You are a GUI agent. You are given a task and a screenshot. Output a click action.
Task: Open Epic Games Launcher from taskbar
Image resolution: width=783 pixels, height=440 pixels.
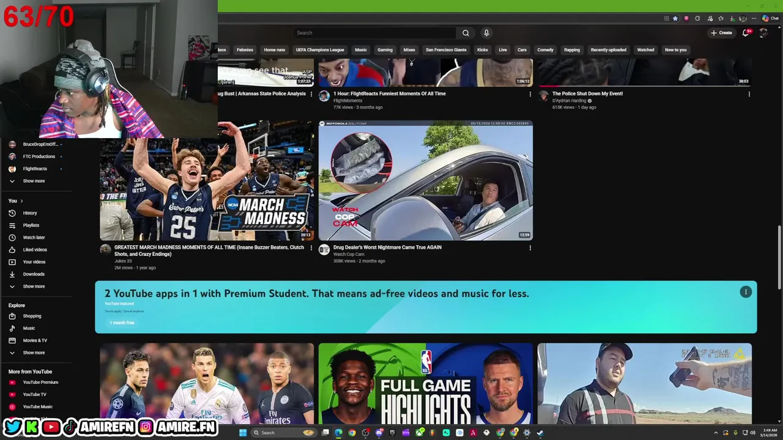point(392,433)
